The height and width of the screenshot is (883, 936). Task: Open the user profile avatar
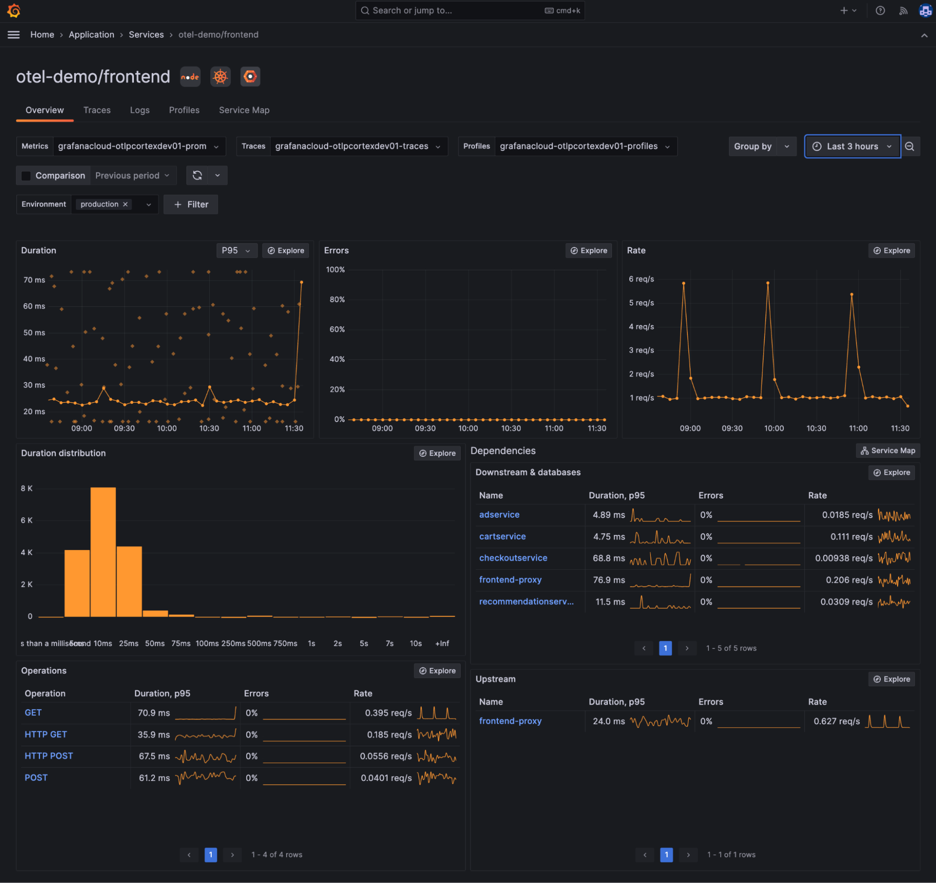[925, 10]
